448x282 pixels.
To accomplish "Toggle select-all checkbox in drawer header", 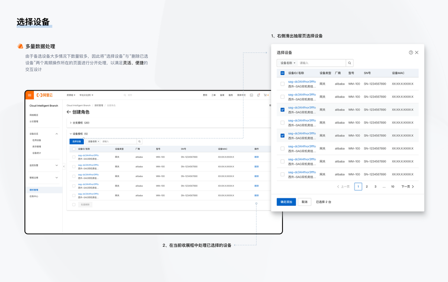I will coord(282,73).
